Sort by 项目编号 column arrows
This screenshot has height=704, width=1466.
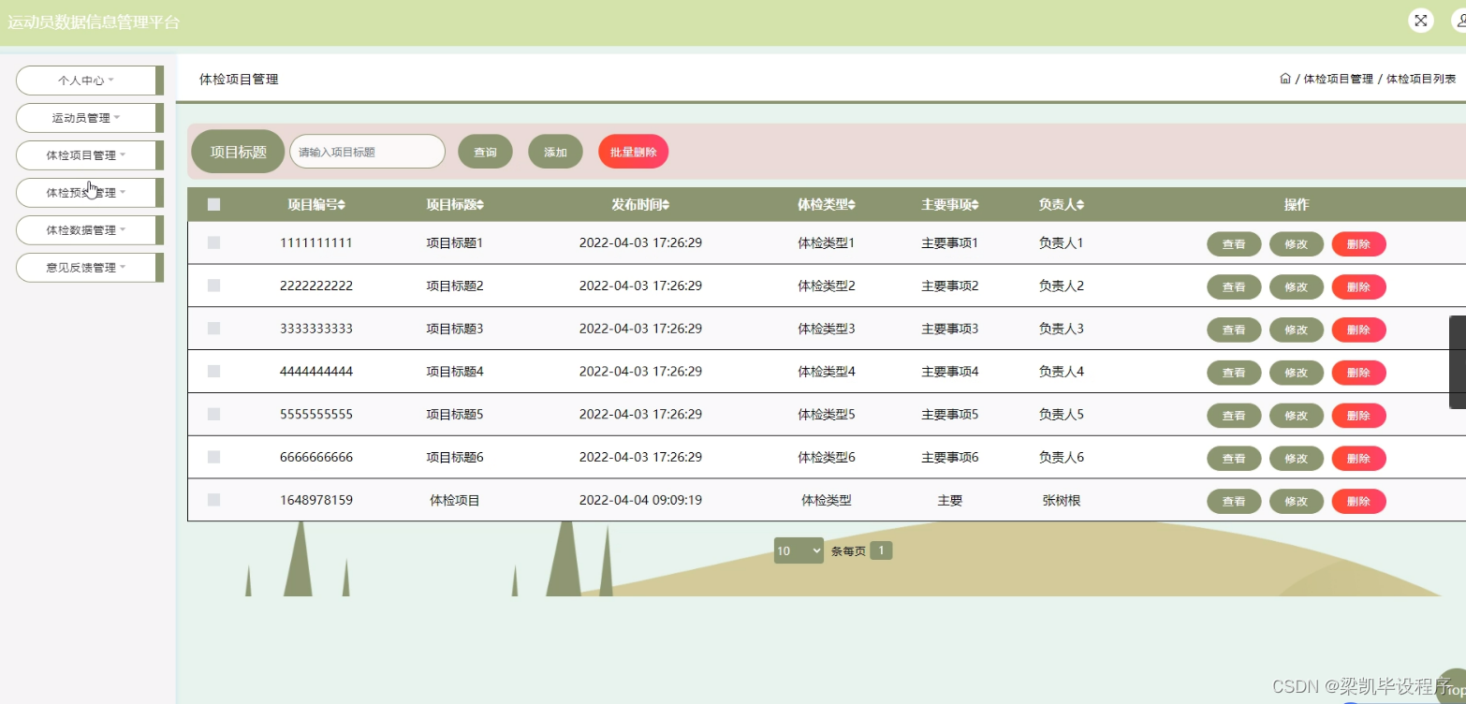tap(342, 205)
